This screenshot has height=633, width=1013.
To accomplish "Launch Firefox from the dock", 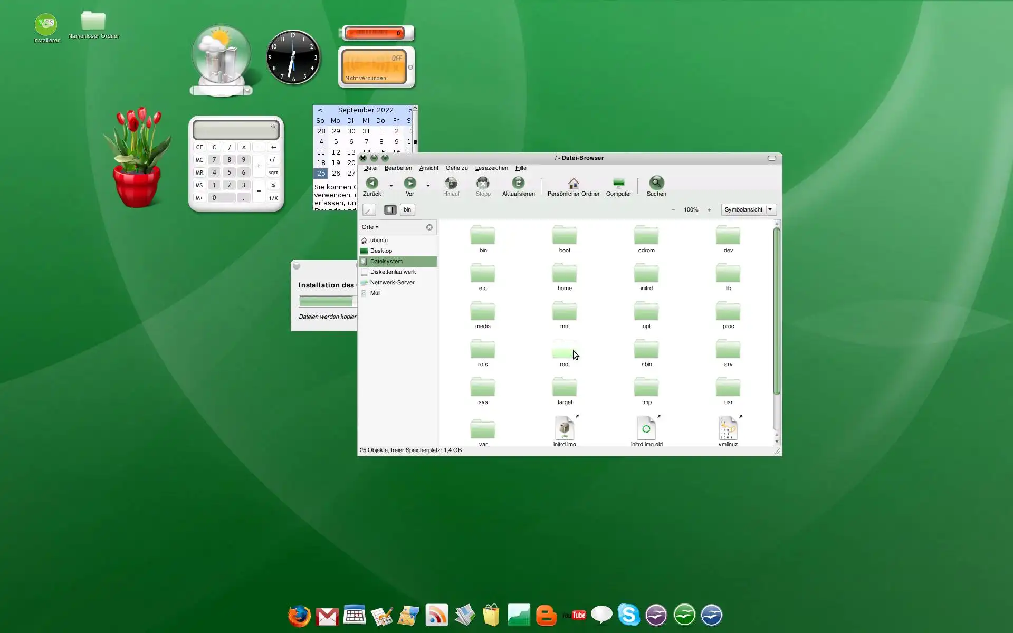I will 299,615.
